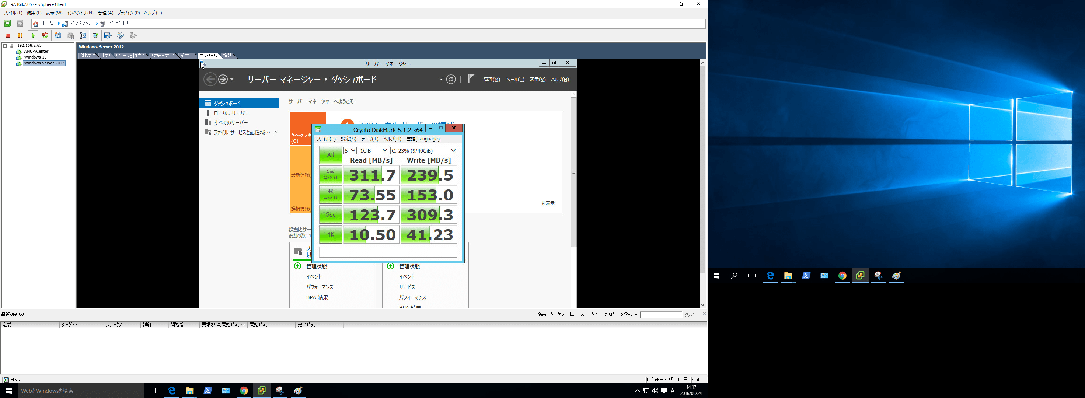The width and height of the screenshot is (1085, 398).
Task: Click the revert to snapshot toolbar icon
Action: click(x=70, y=36)
